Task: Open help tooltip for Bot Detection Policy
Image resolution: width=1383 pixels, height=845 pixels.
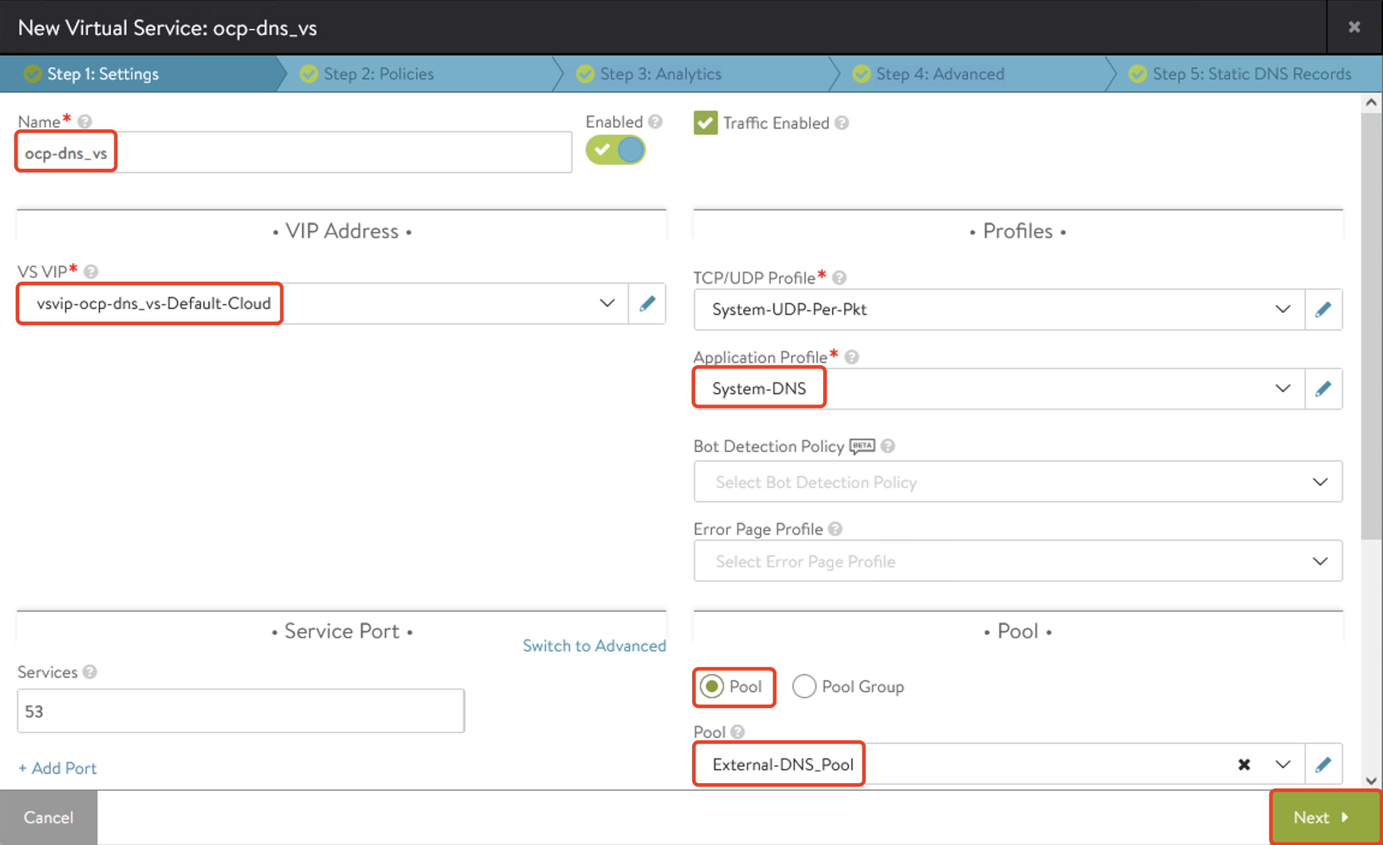Action: (x=888, y=446)
